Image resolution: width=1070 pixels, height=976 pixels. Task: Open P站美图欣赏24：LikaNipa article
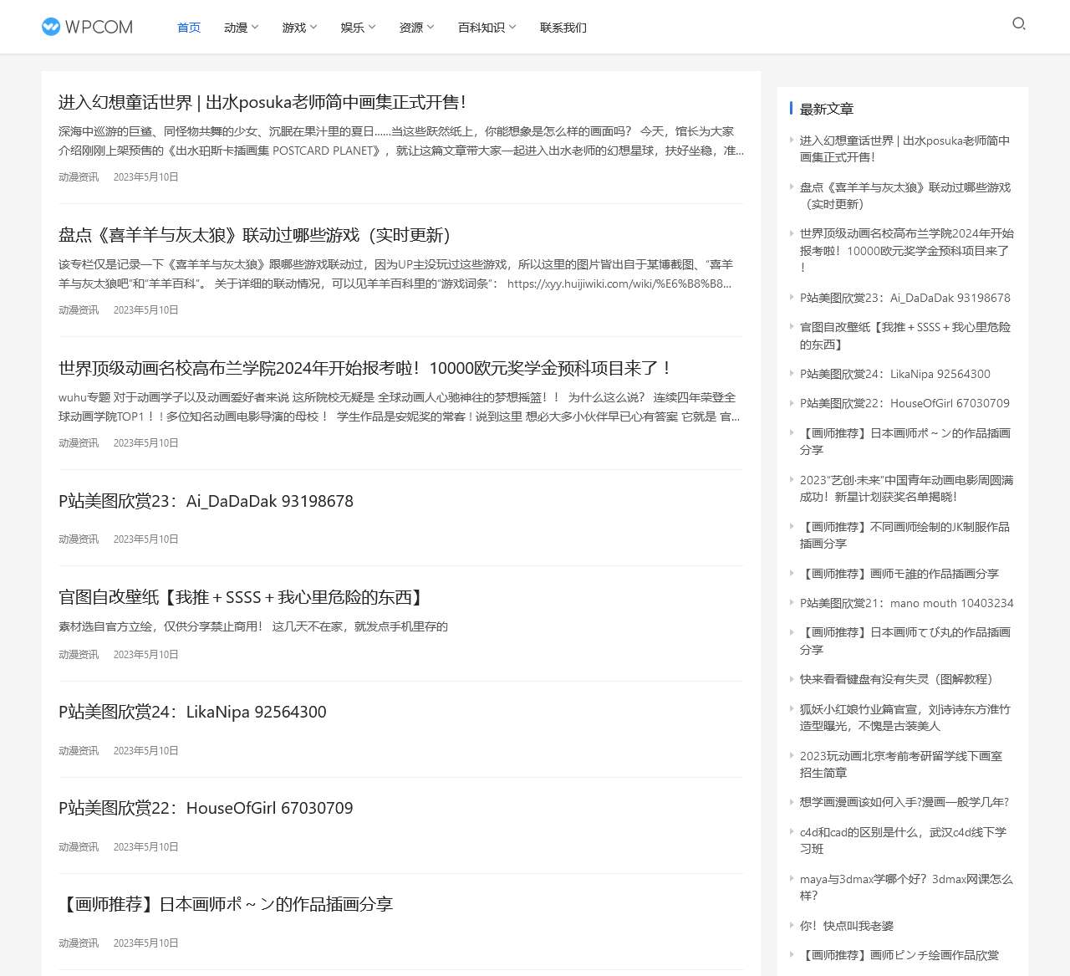click(x=191, y=712)
